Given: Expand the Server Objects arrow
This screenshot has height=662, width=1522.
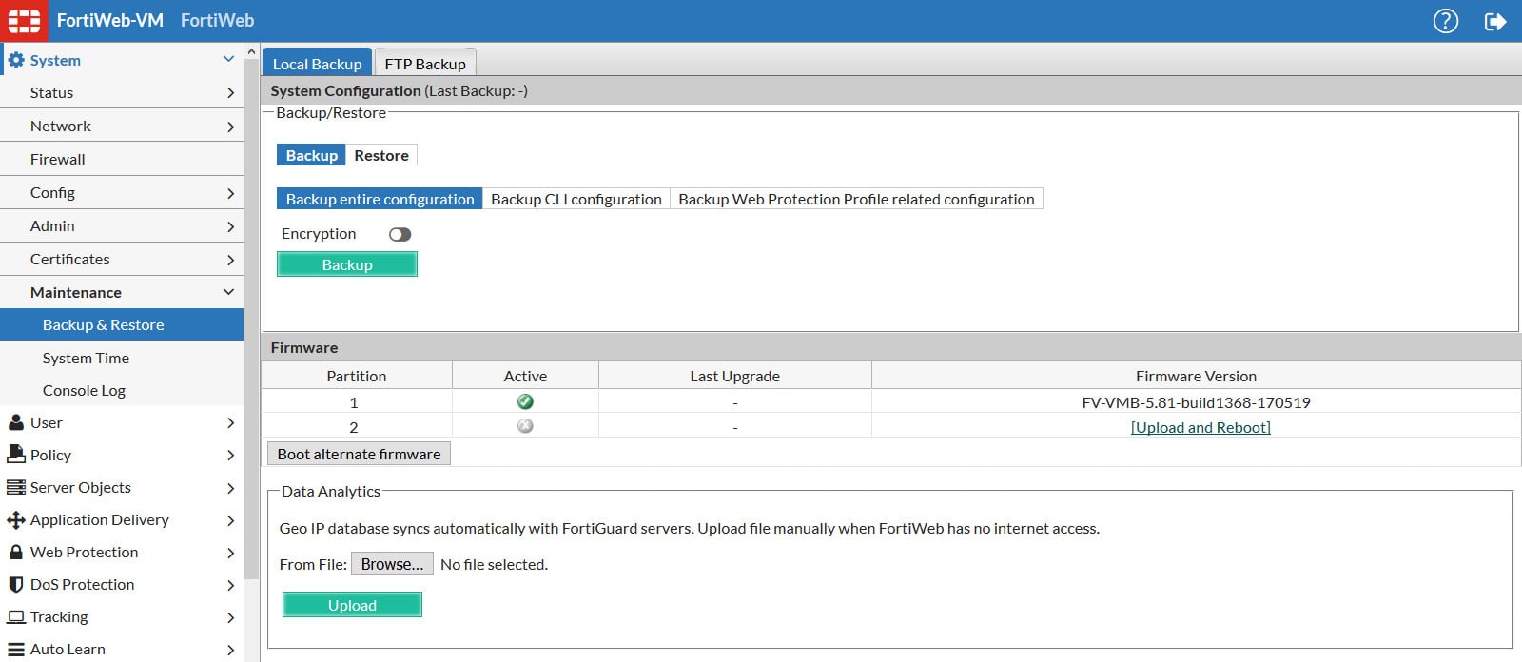Looking at the screenshot, I should [230, 487].
